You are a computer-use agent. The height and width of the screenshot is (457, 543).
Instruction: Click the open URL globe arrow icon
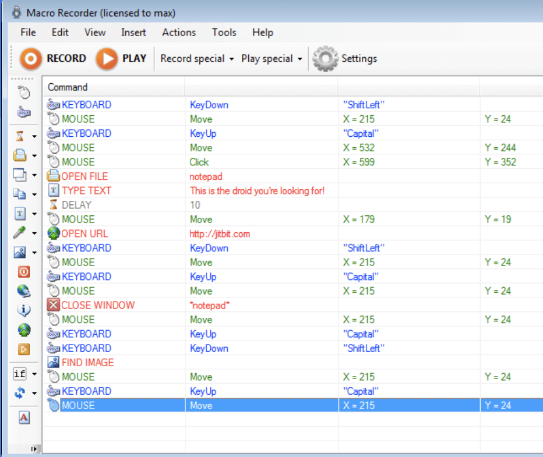click(24, 330)
